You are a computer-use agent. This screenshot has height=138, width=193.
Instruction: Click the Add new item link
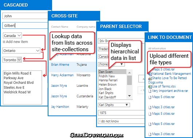[17, 42]
